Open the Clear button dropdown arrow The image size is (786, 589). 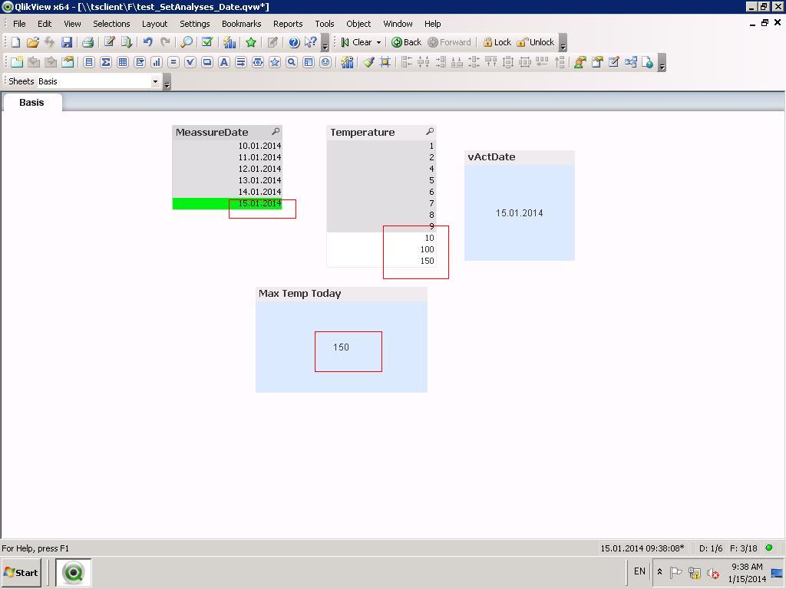click(x=378, y=42)
